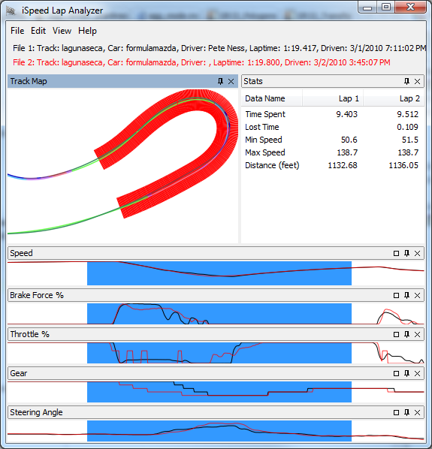Close the Track Map panel

coord(231,82)
